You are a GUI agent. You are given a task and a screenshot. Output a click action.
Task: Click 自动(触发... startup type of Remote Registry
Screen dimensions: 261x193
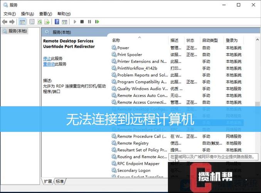tap(212, 143)
